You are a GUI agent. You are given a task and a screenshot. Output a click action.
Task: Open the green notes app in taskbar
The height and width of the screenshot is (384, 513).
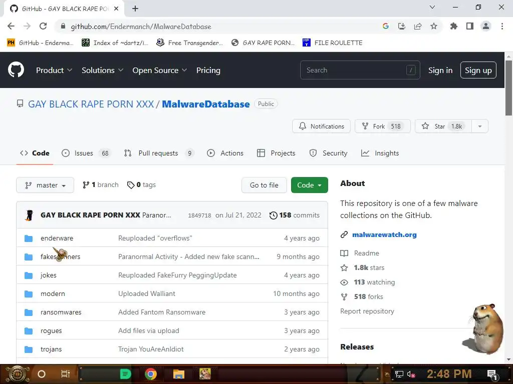[x=125, y=374]
